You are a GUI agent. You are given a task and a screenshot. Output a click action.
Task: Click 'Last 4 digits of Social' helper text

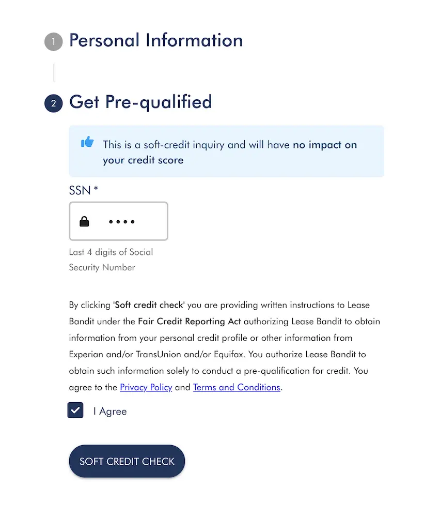point(111,252)
